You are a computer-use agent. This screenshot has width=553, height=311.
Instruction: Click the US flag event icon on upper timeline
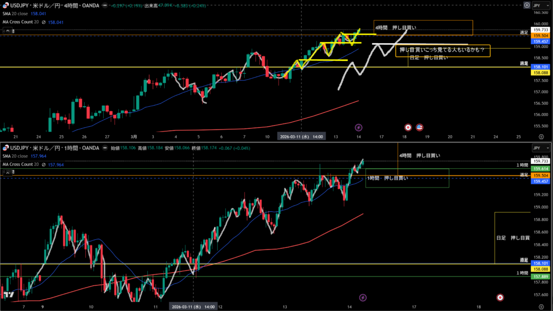(419, 128)
